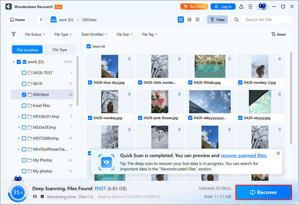Viewport: 299px width, 205px height.
Task: Click trash icon on 0428-skyyyy.jpg
Action: (x=279, y=94)
